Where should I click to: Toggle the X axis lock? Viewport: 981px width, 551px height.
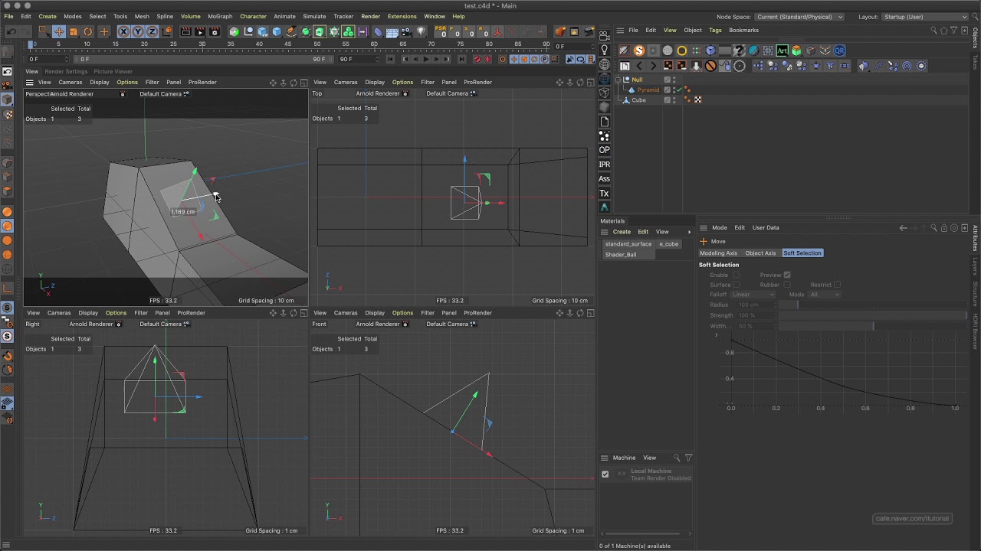tap(123, 31)
